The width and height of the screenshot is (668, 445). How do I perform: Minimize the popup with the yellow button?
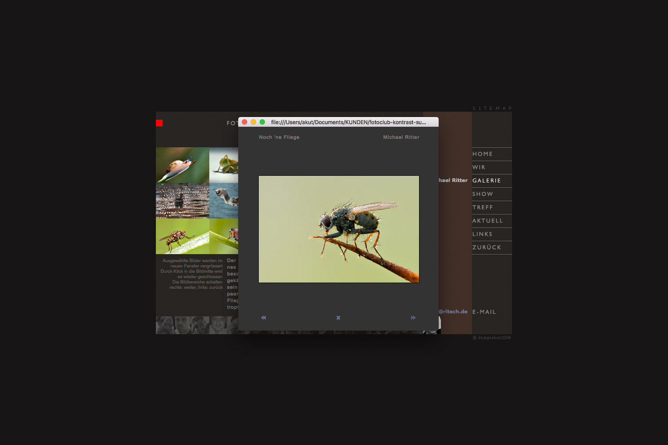click(253, 122)
